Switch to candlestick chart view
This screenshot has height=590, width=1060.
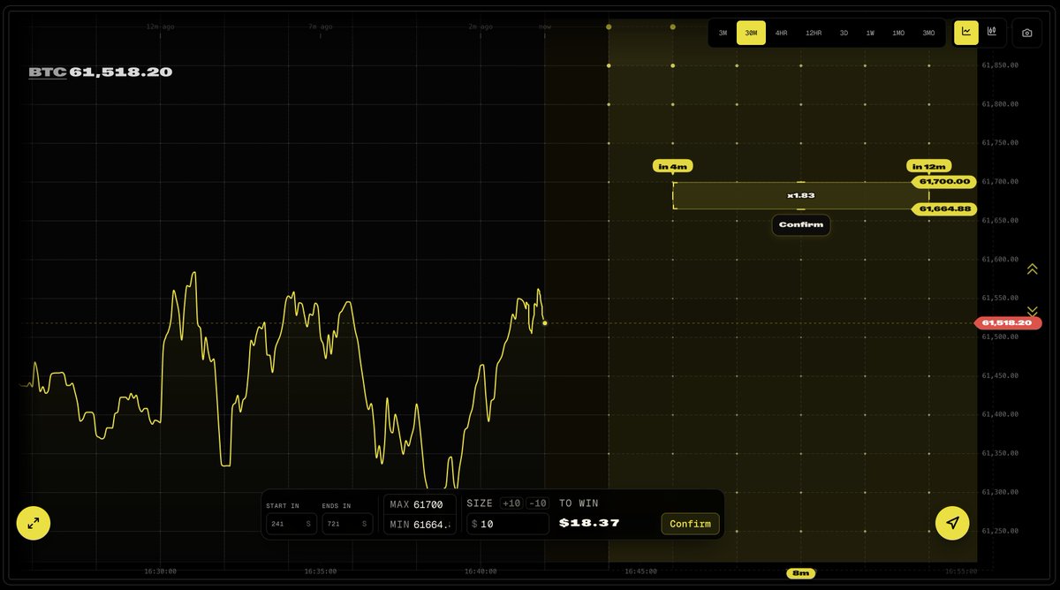992,33
